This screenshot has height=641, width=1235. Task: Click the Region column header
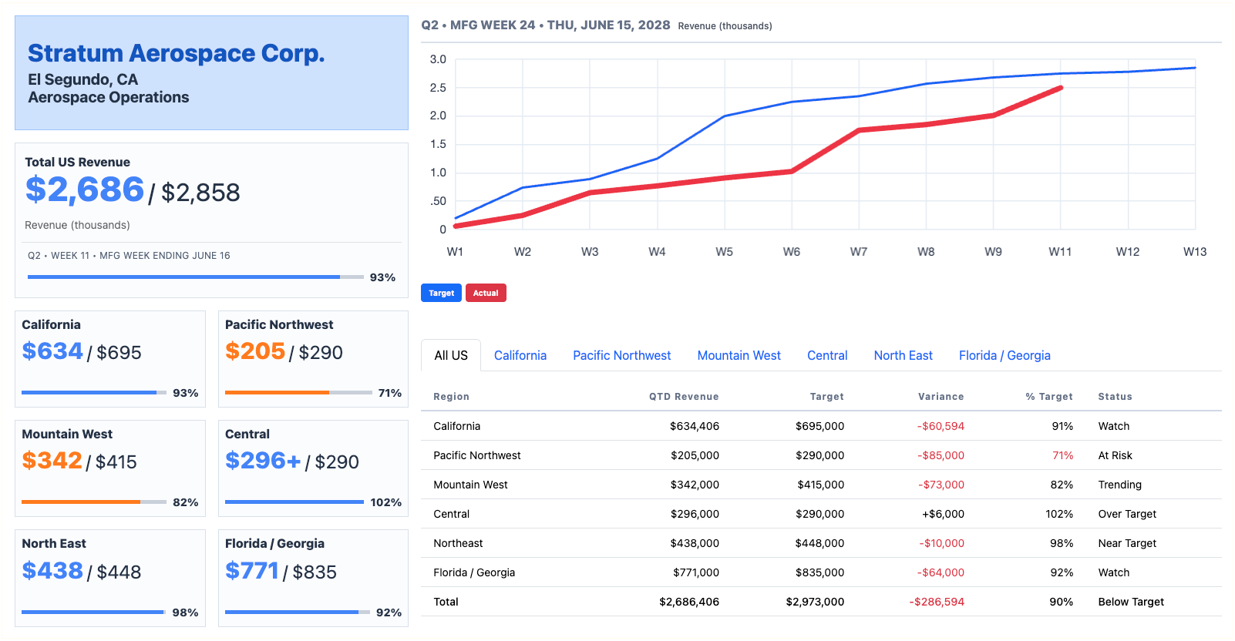click(x=451, y=397)
